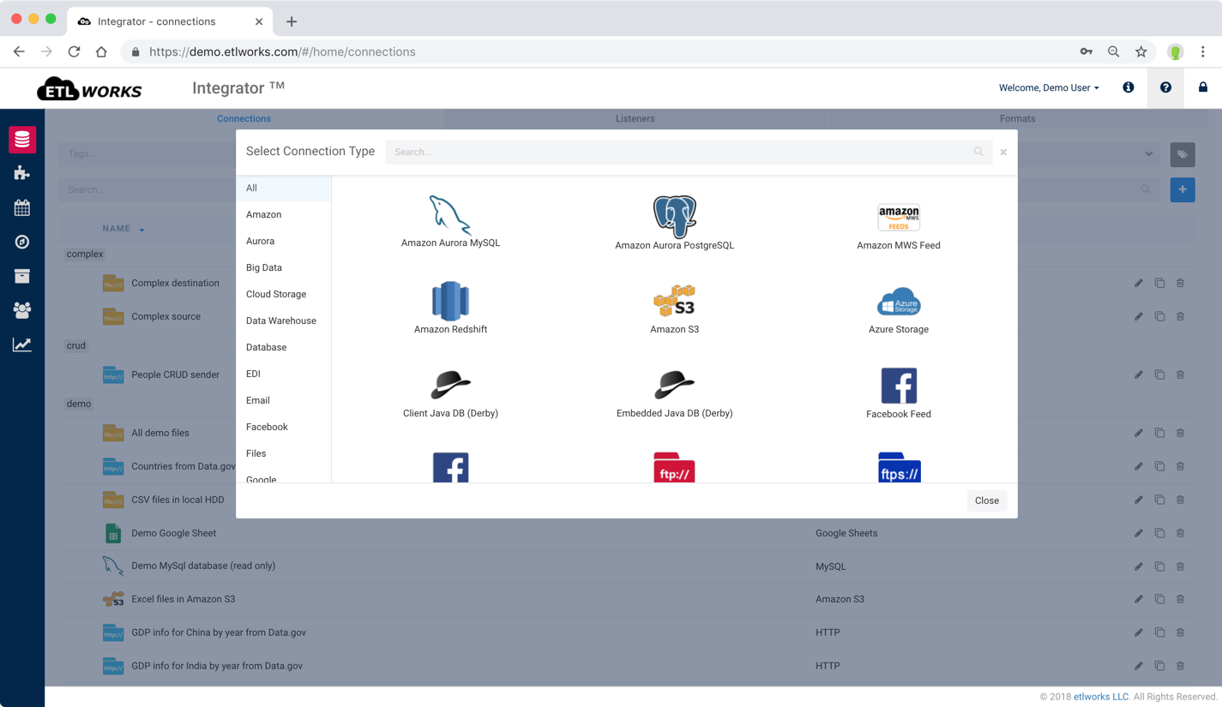
Task: Open the etlworks LLC footer link
Action: point(1102,696)
